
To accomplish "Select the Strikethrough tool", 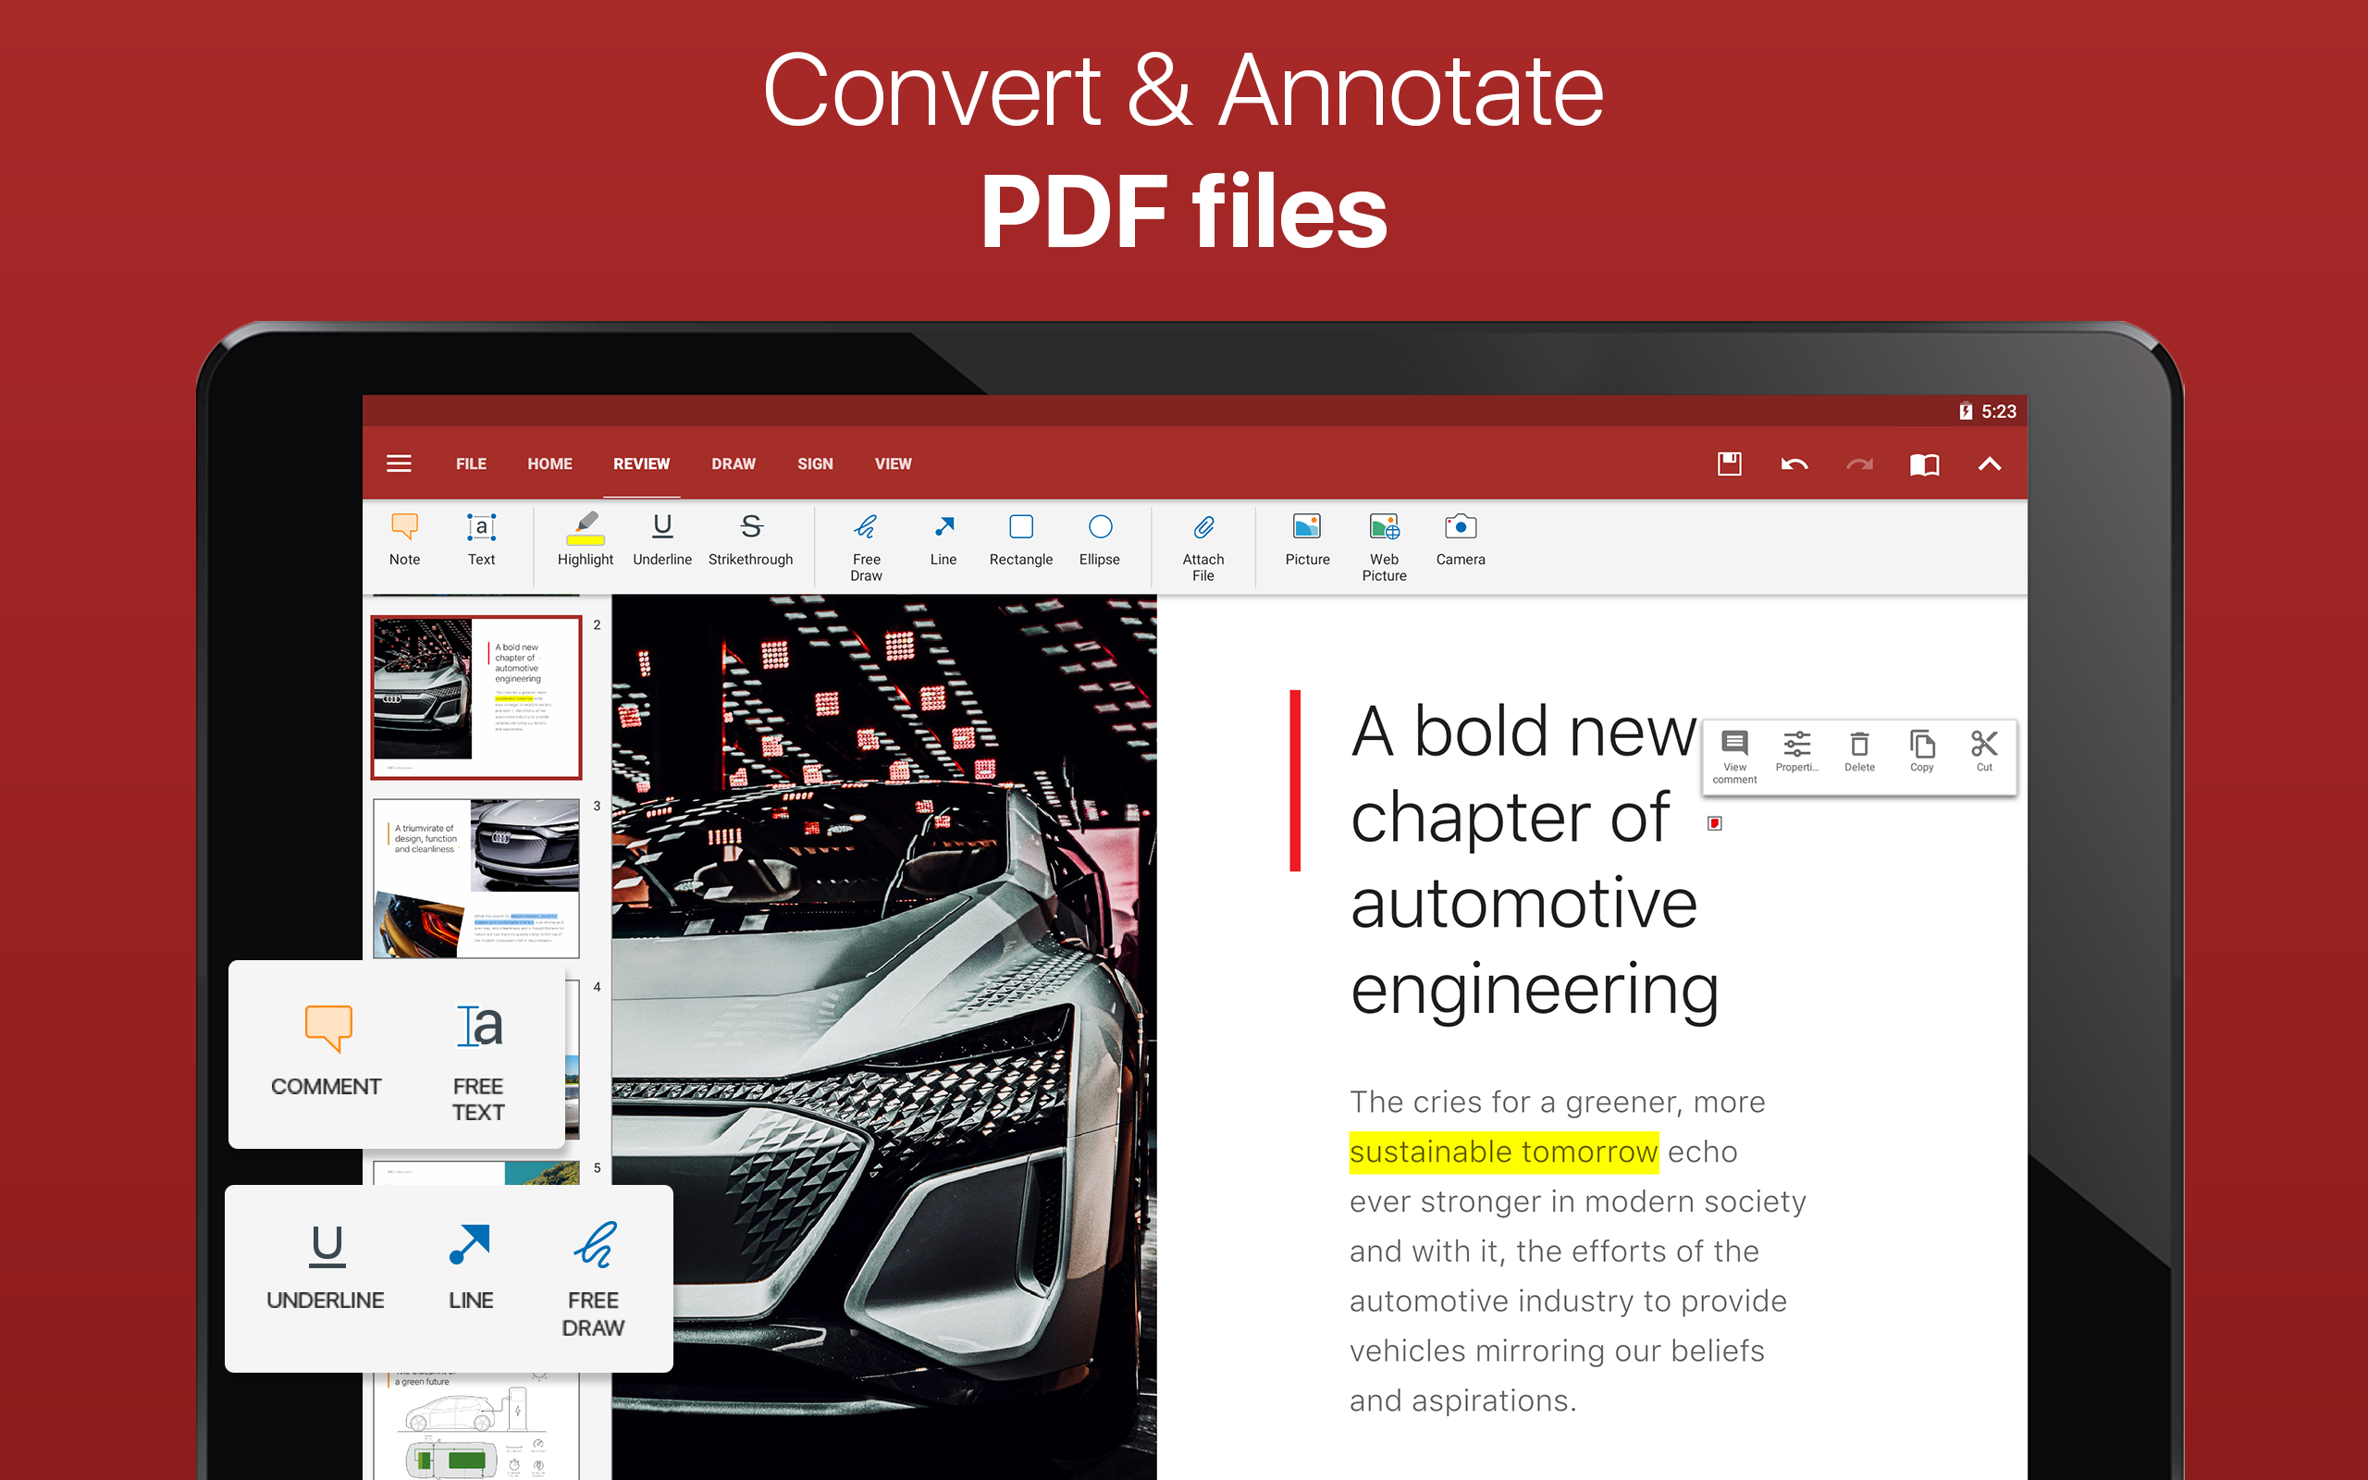I will coord(750,543).
